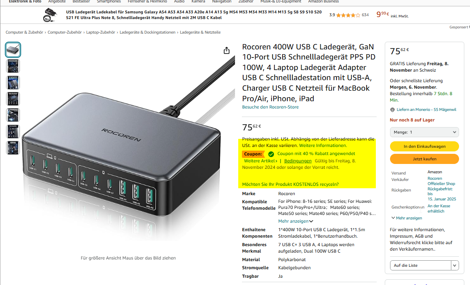Image resolution: width=470 pixels, height=285 pixels.
Task: Open the Smartphones navigation menu item
Action: click(x=109, y=2)
